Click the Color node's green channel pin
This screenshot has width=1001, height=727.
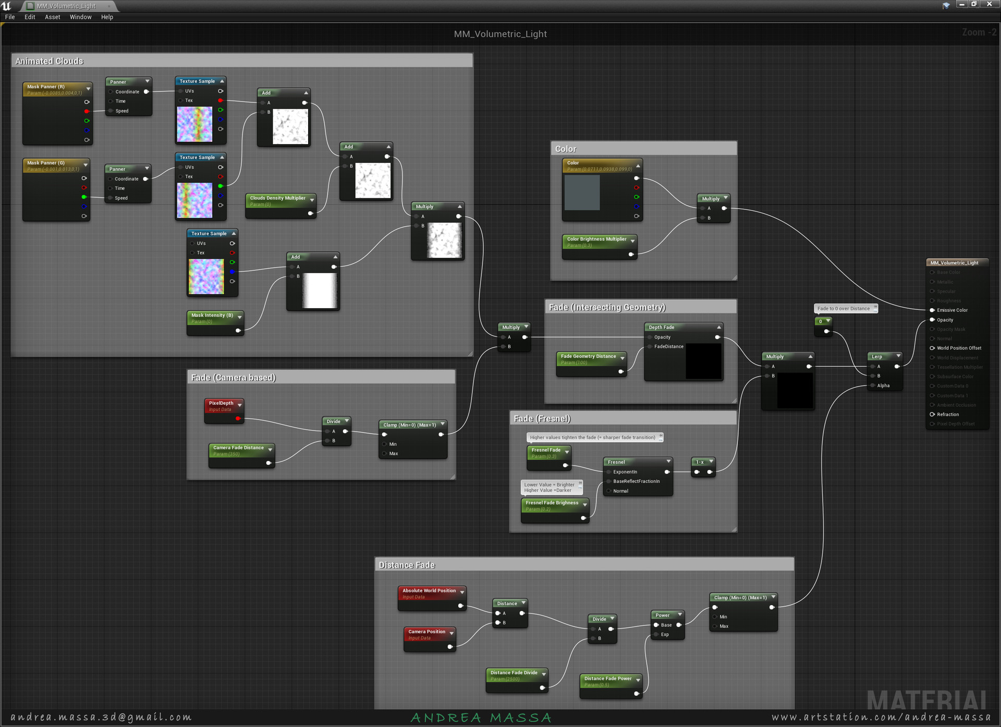[x=636, y=197]
